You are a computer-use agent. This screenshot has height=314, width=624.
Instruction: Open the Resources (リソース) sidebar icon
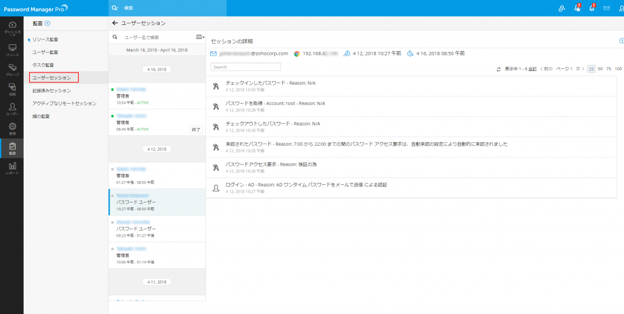click(x=12, y=49)
